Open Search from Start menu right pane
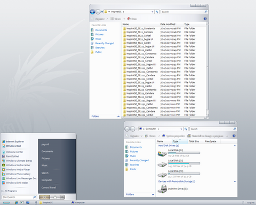The image size is (256, 205). click(x=45, y=173)
